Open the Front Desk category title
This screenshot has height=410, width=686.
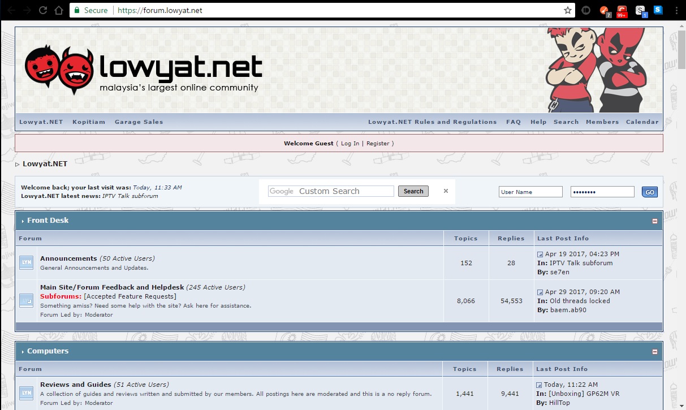click(x=48, y=221)
